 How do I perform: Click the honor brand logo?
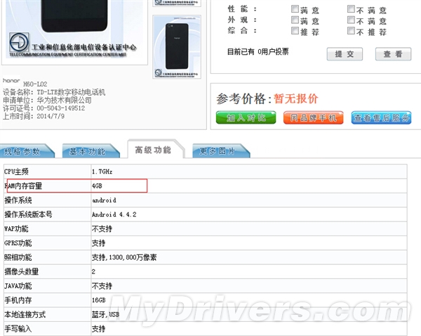point(11,80)
